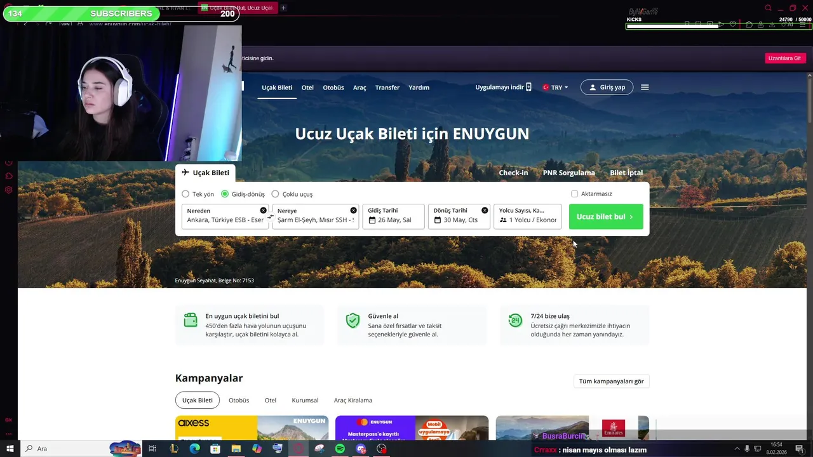813x457 pixels.
Task: Select Otobüs campaign filter
Action: point(239,401)
